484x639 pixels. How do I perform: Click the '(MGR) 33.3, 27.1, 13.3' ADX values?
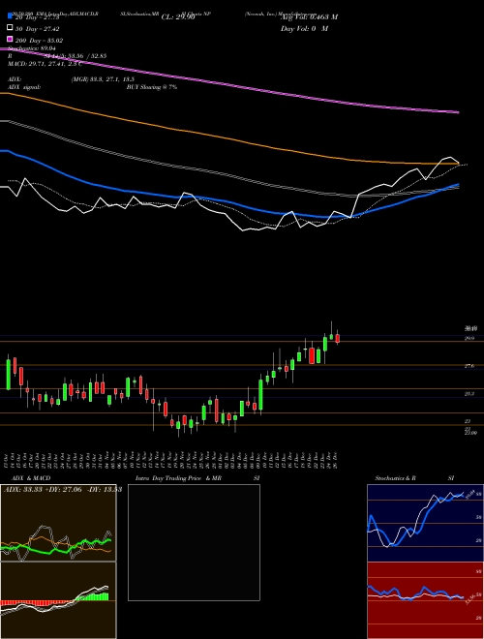click(x=103, y=79)
